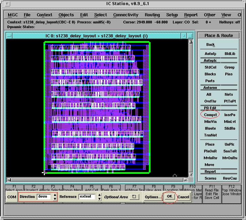The height and width of the screenshot is (220, 246).
Task: Select the UnPlc palette tool
Action: (x=230, y=144)
